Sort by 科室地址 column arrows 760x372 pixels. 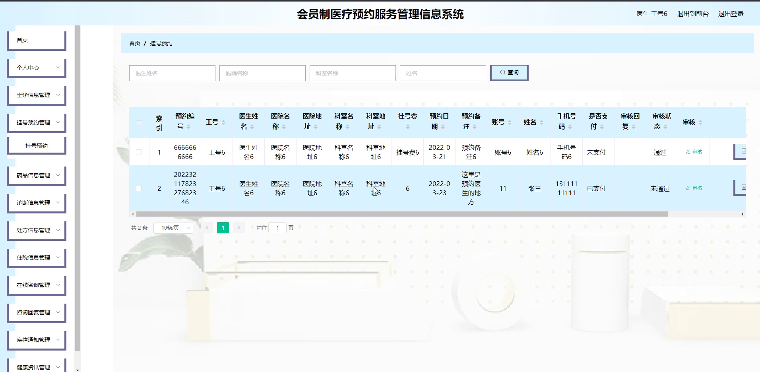point(379,127)
